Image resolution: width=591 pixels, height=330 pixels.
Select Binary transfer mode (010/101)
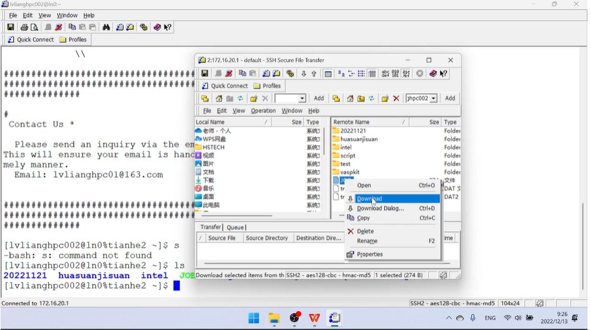(x=395, y=74)
